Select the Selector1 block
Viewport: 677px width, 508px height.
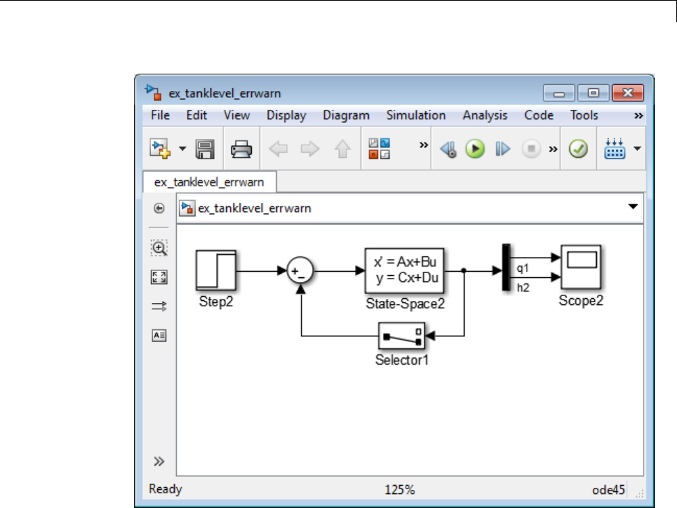point(401,336)
